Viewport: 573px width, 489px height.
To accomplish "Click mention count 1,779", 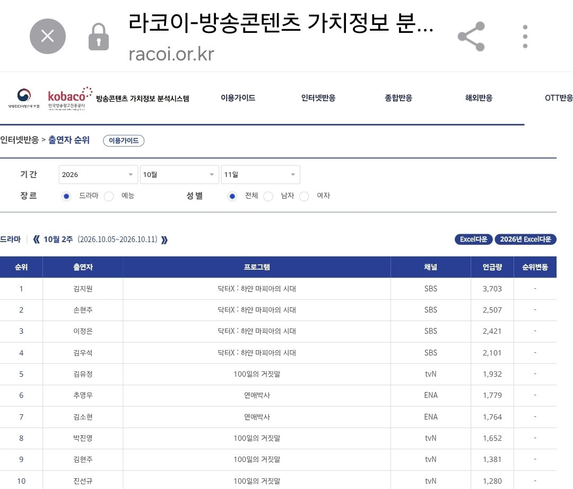I will click(492, 395).
